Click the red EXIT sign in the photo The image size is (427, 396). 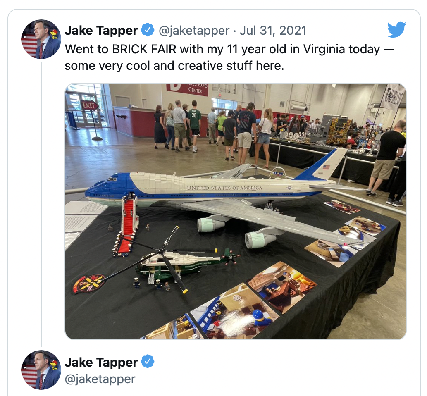89,105
